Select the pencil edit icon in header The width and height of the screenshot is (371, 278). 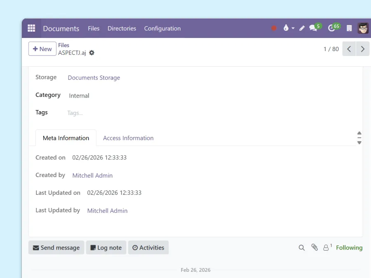[302, 28]
